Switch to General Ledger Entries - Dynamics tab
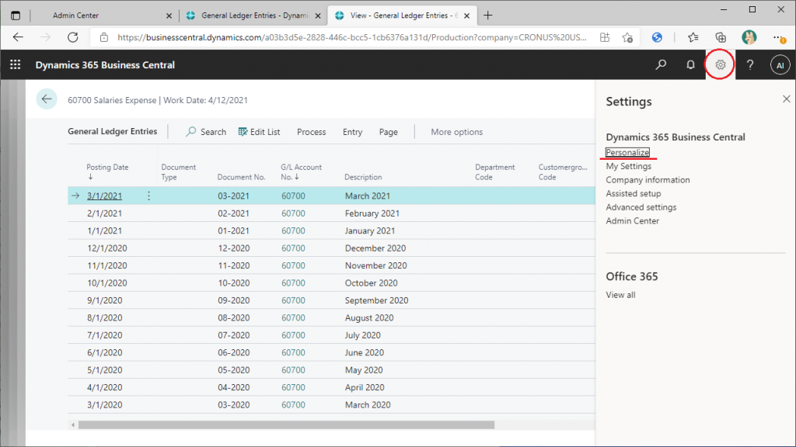This screenshot has width=796, height=447. point(254,16)
